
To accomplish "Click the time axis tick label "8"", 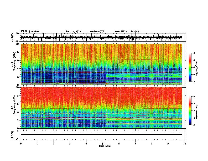I will [x=152, y=144].
